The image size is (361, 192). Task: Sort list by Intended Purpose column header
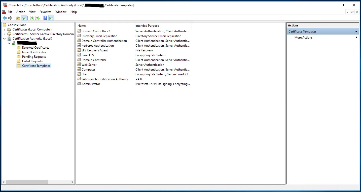point(147,26)
